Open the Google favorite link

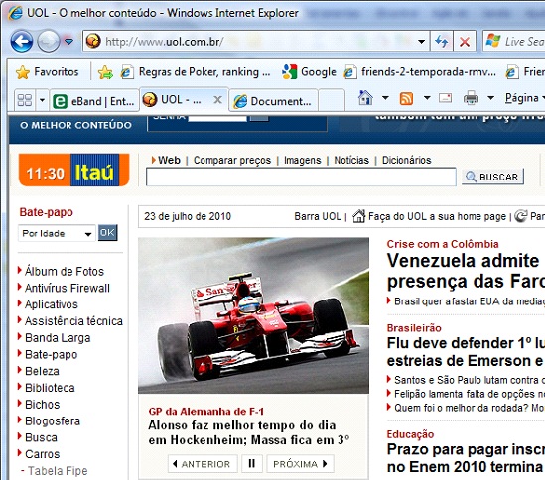tap(309, 72)
